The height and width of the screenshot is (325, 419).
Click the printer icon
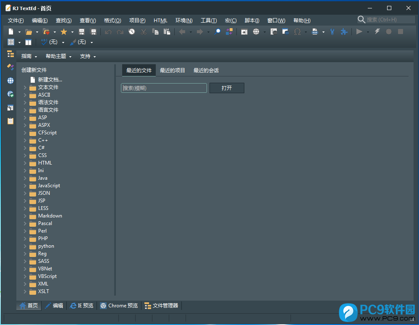tap(315, 31)
